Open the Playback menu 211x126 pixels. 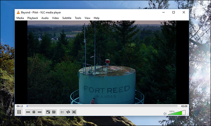(33, 18)
